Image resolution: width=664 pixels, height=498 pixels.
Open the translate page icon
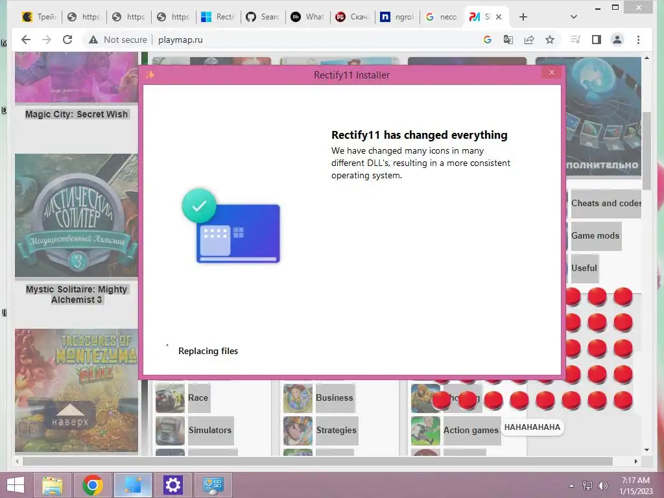(x=508, y=40)
